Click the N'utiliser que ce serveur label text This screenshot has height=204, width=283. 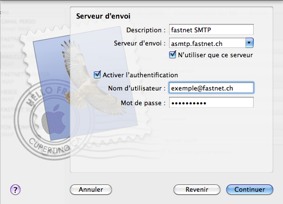coord(216,55)
